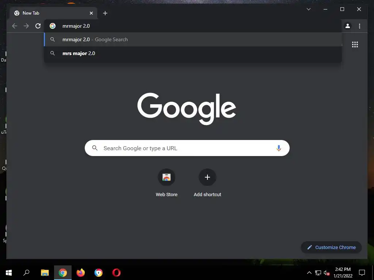Screen dimensions: 374x280
Task: Click the muted volume tray icon
Action: point(327,273)
